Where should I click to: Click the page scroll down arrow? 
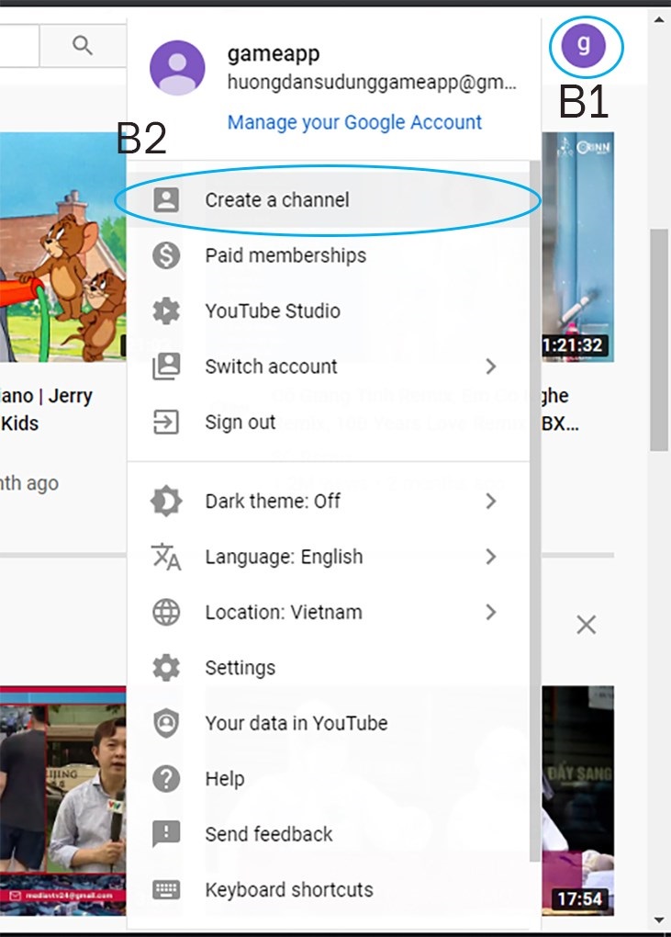[659, 920]
